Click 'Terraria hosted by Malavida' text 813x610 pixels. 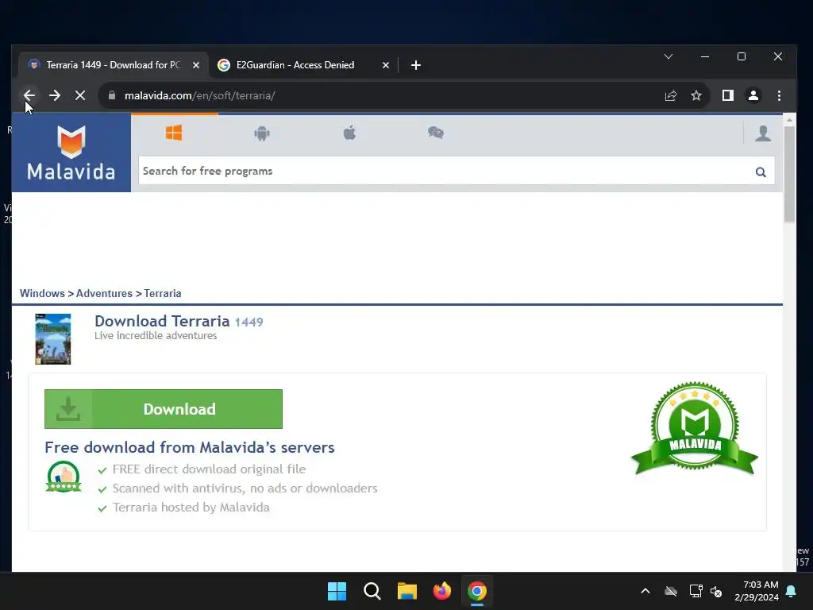coord(191,508)
